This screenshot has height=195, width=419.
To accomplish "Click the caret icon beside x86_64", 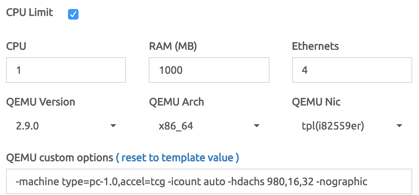I will point(257,126).
